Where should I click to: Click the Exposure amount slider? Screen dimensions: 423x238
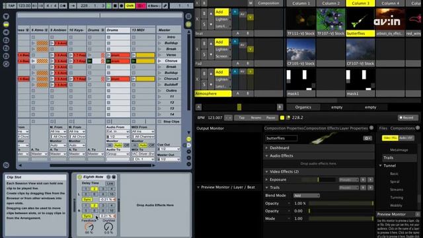(x=319, y=179)
